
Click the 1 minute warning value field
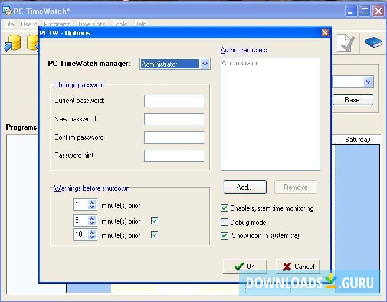click(80, 205)
